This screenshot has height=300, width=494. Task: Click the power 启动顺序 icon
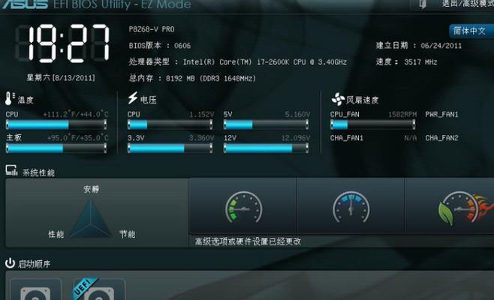10,262
